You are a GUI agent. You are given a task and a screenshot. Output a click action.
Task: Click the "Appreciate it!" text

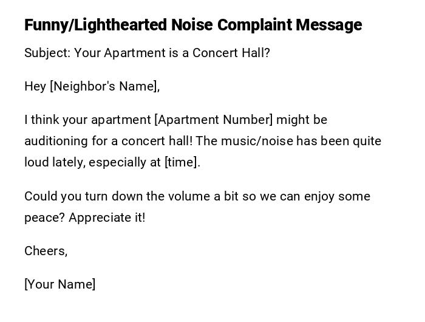(x=107, y=218)
